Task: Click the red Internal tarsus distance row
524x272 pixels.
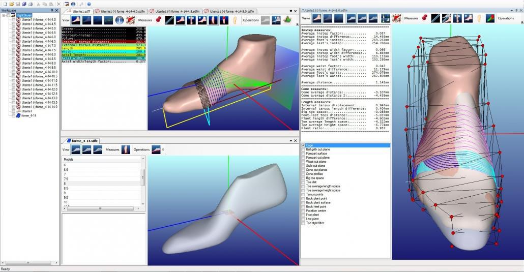Action: click(x=104, y=42)
